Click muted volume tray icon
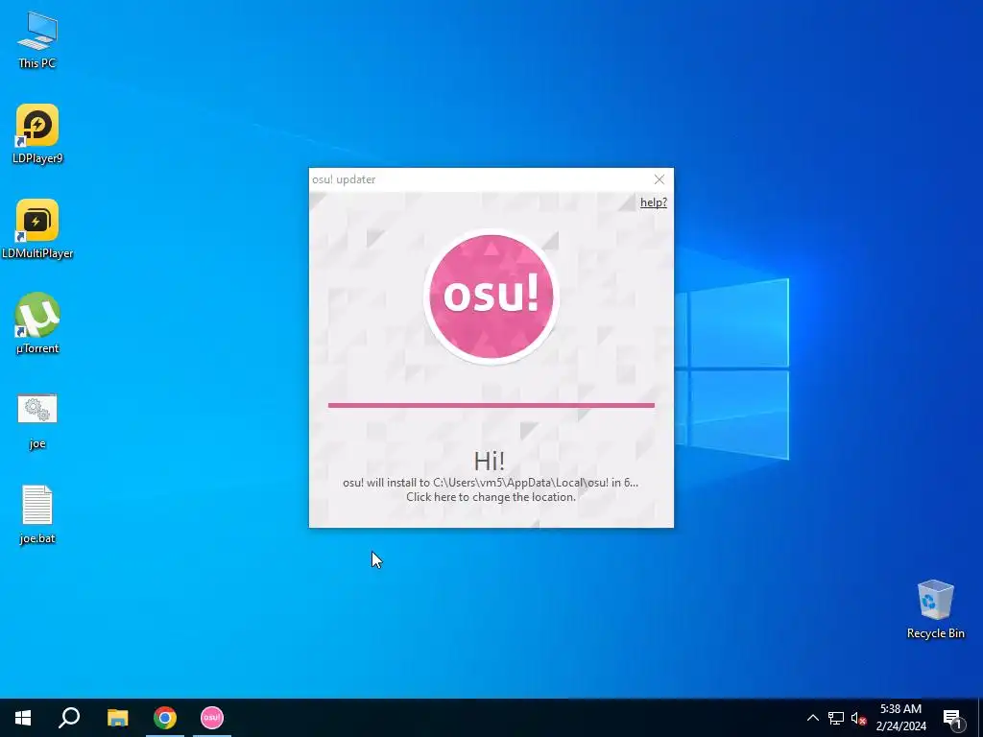The width and height of the screenshot is (983, 737). tap(858, 718)
